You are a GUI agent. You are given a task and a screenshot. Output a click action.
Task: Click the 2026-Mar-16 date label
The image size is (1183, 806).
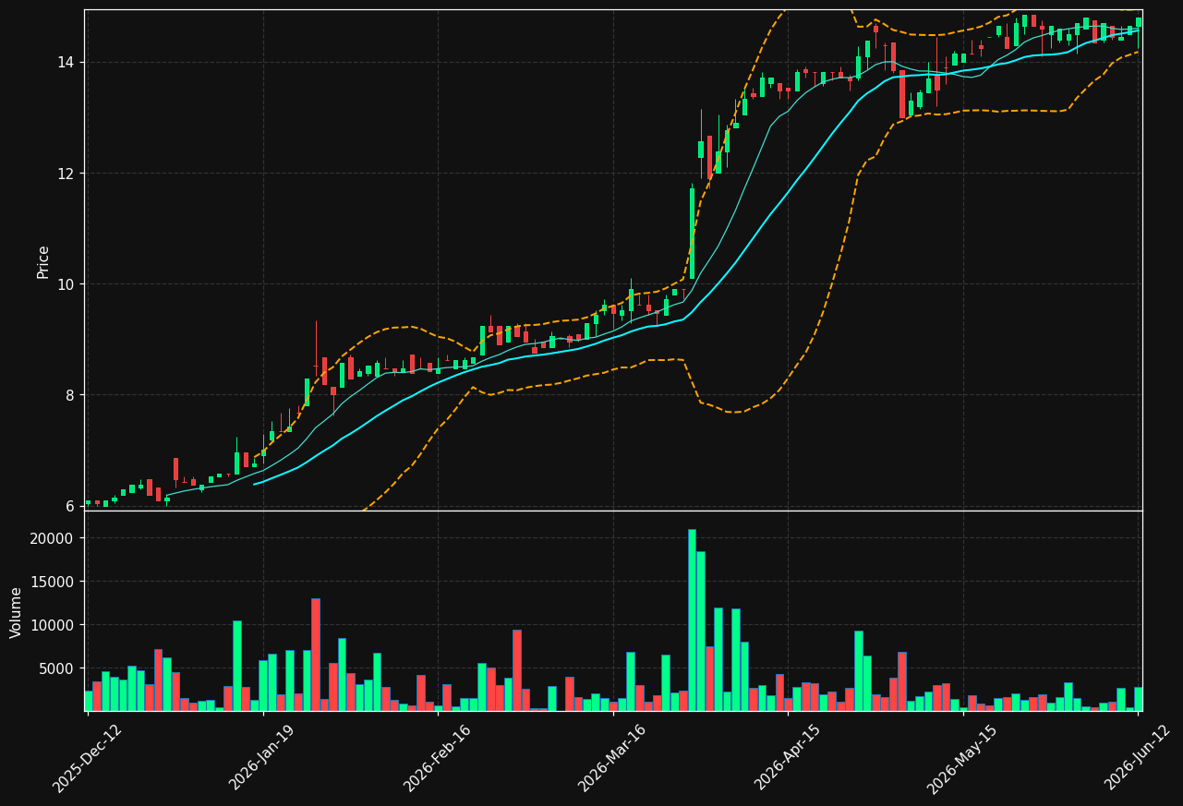pos(613,758)
